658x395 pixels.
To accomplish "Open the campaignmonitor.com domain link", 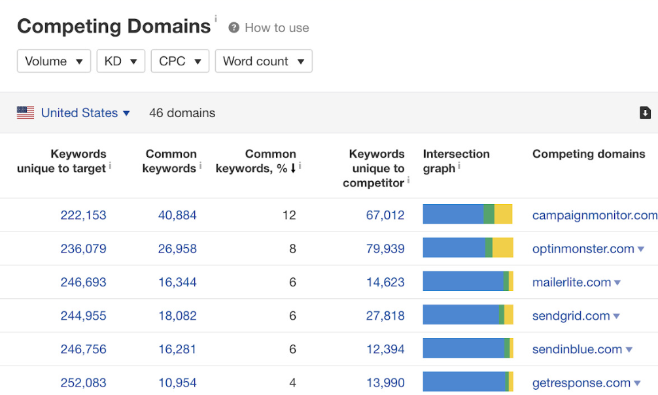I will (595, 215).
